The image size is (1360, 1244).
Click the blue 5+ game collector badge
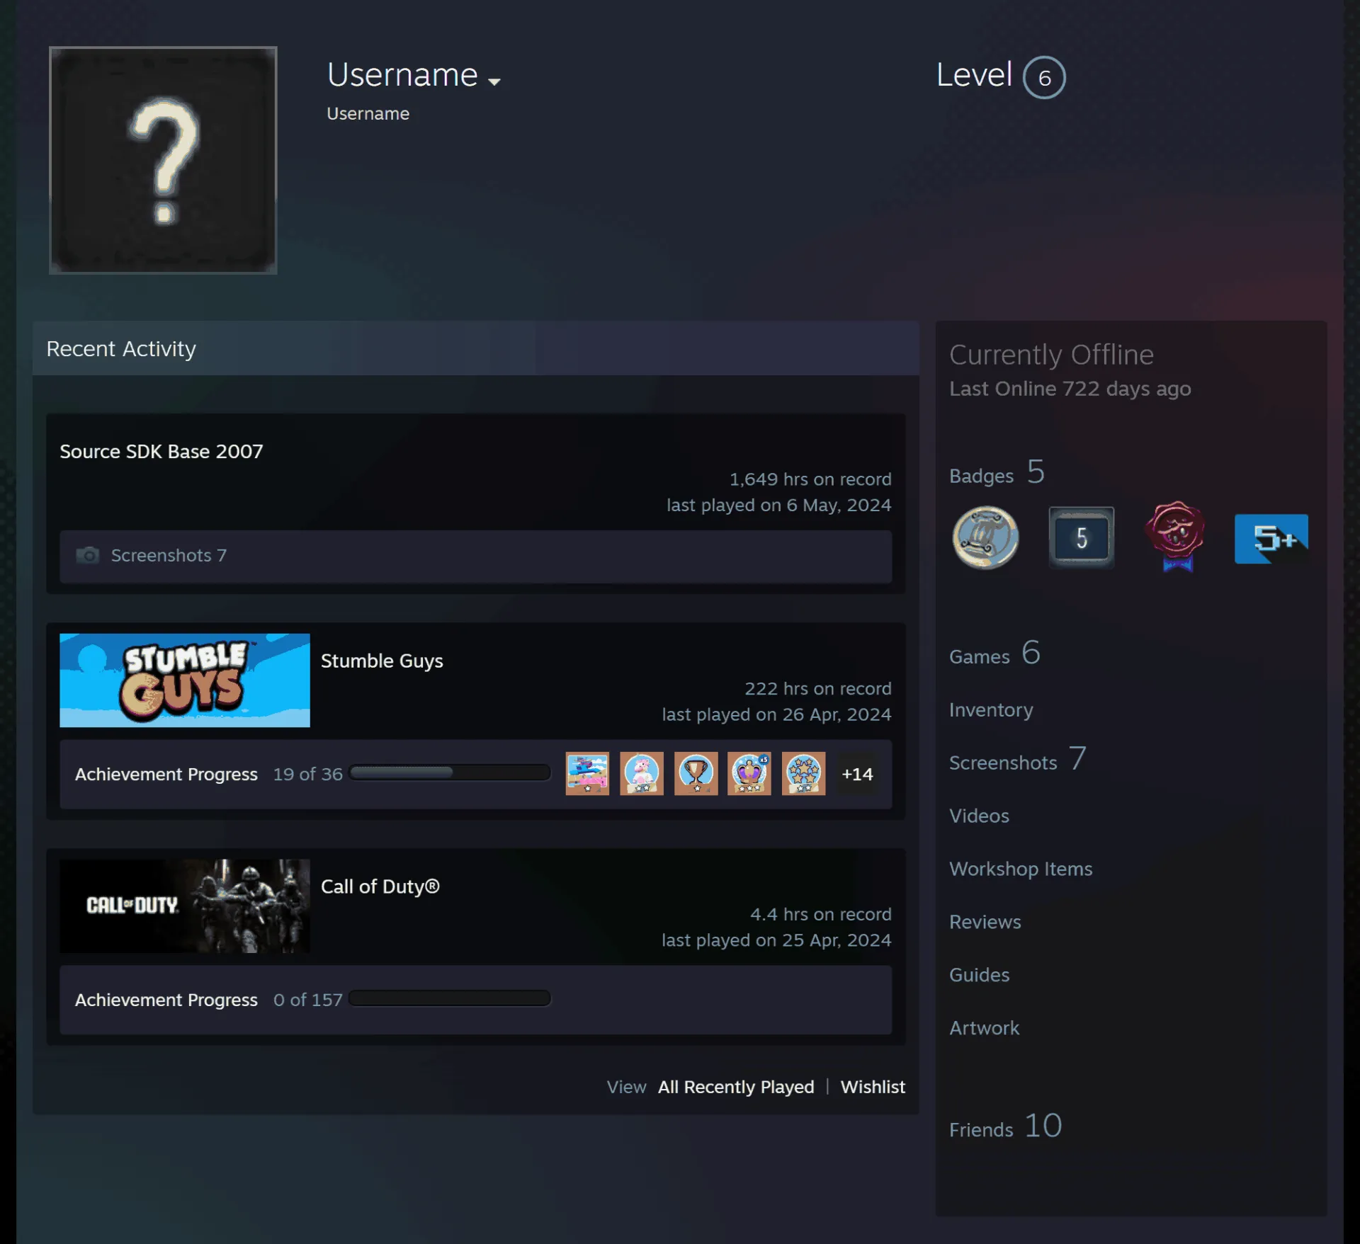tap(1271, 539)
